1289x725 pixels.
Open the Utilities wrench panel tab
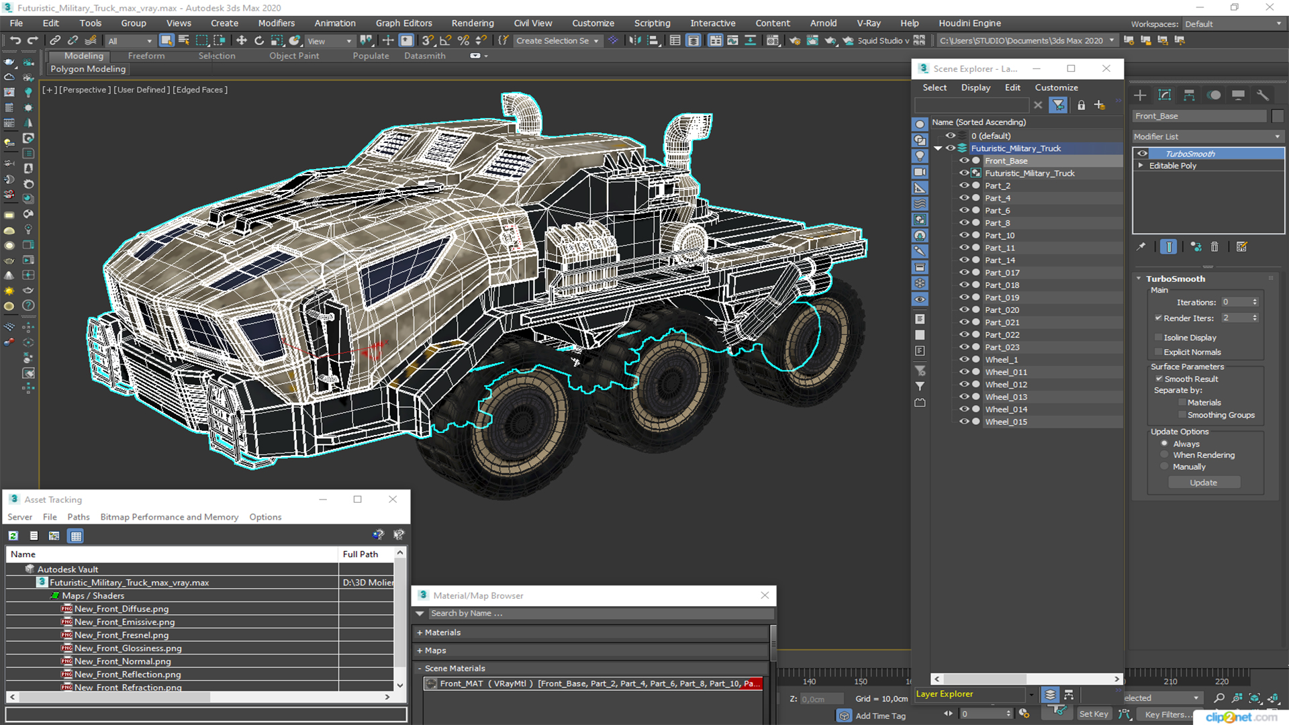pyautogui.click(x=1263, y=95)
